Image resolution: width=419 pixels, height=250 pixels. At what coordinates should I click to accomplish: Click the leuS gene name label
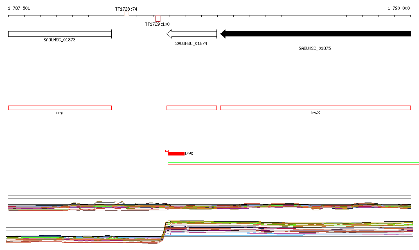(x=315, y=113)
